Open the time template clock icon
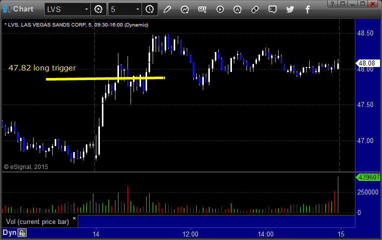The height and width of the screenshot is (240, 382). click(x=150, y=9)
